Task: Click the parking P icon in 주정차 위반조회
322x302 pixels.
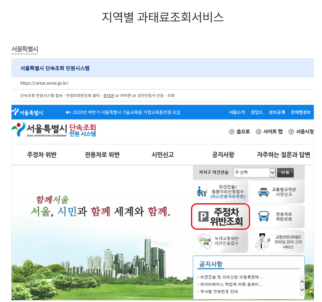Action: (203, 216)
